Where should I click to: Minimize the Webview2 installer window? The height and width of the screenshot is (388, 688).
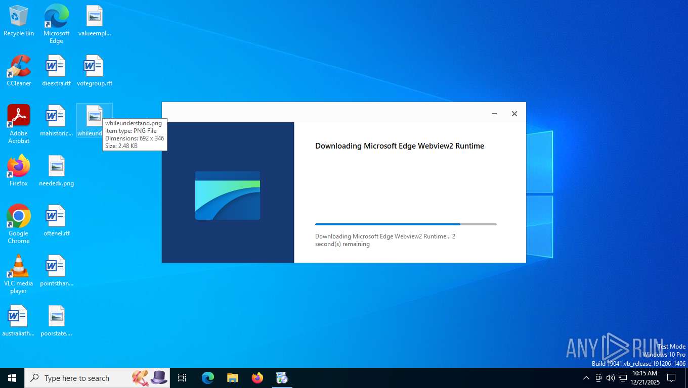[x=494, y=114]
